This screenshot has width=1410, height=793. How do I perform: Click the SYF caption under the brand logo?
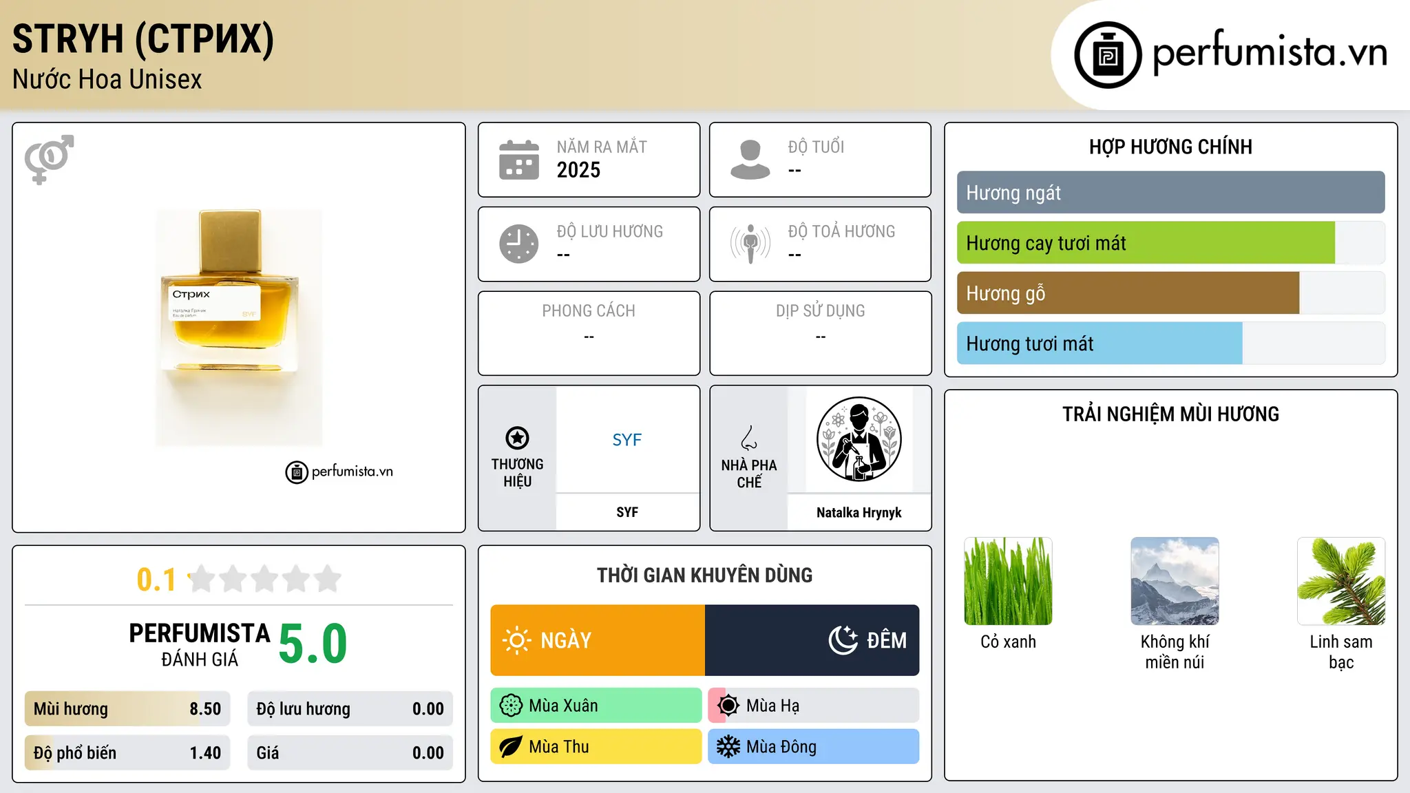[627, 512]
